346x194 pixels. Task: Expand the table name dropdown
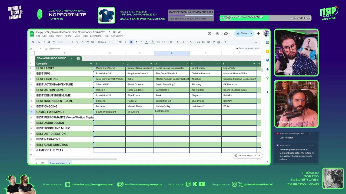pos(71,58)
